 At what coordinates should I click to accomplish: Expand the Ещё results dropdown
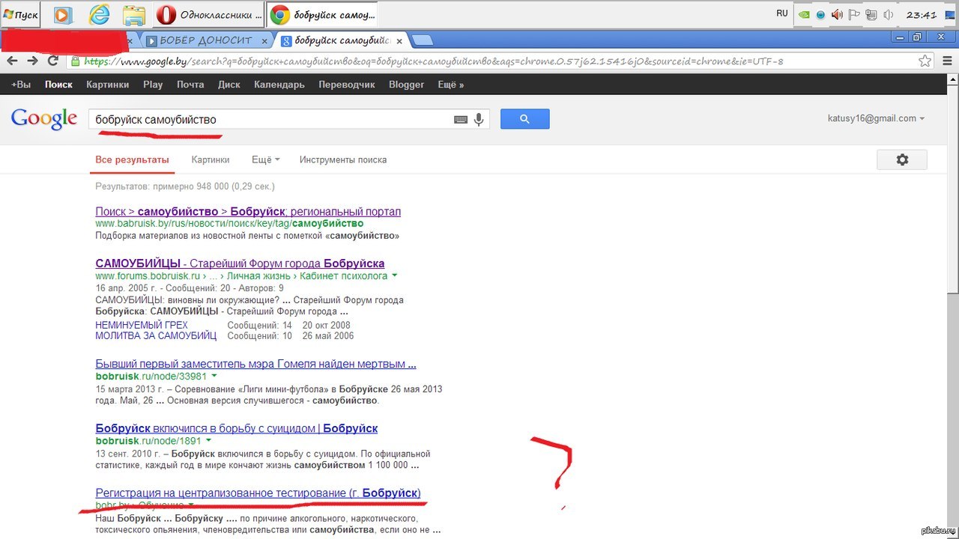tap(265, 159)
